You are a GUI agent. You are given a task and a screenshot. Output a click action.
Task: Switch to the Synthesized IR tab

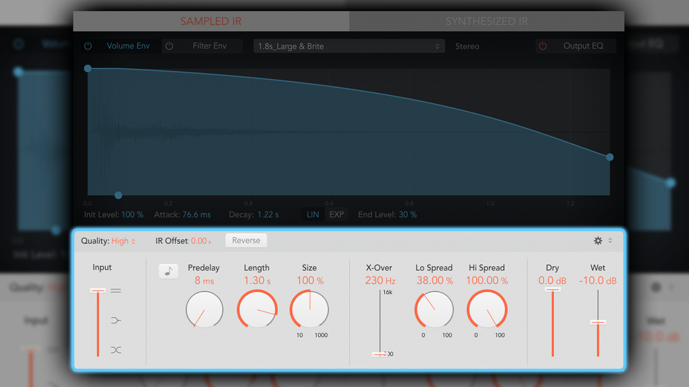coord(486,21)
